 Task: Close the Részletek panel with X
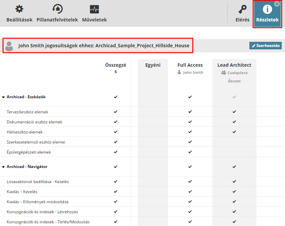pos(277,4)
